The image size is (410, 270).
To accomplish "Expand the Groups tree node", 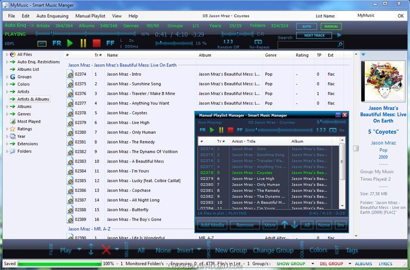I will click(x=7, y=77).
